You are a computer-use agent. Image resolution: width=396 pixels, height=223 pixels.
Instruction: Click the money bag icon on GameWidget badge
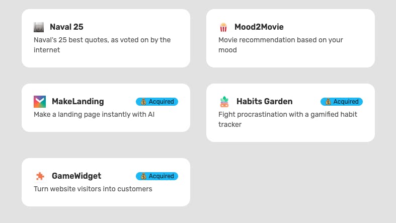tap(143, 176)
